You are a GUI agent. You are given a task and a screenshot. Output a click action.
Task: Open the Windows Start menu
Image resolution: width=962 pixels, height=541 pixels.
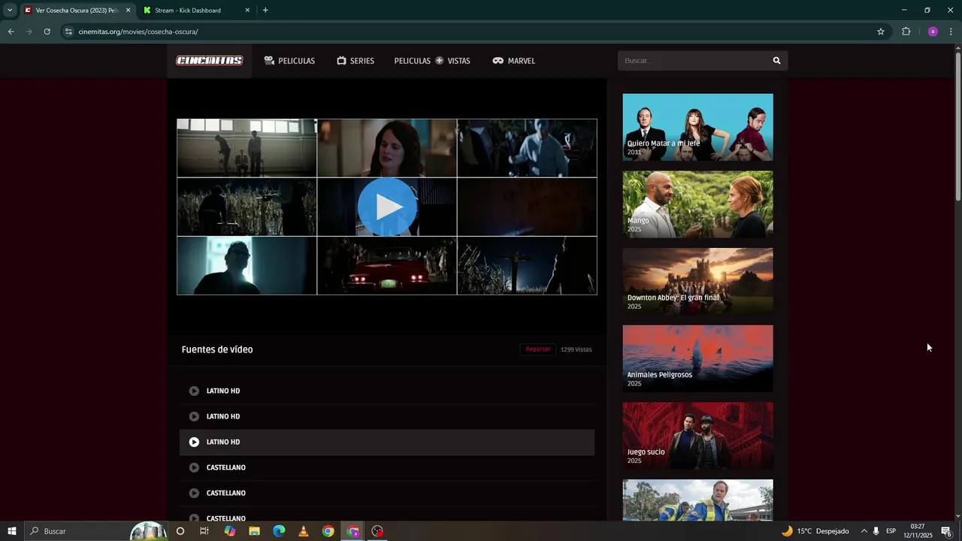pos(11,531)
